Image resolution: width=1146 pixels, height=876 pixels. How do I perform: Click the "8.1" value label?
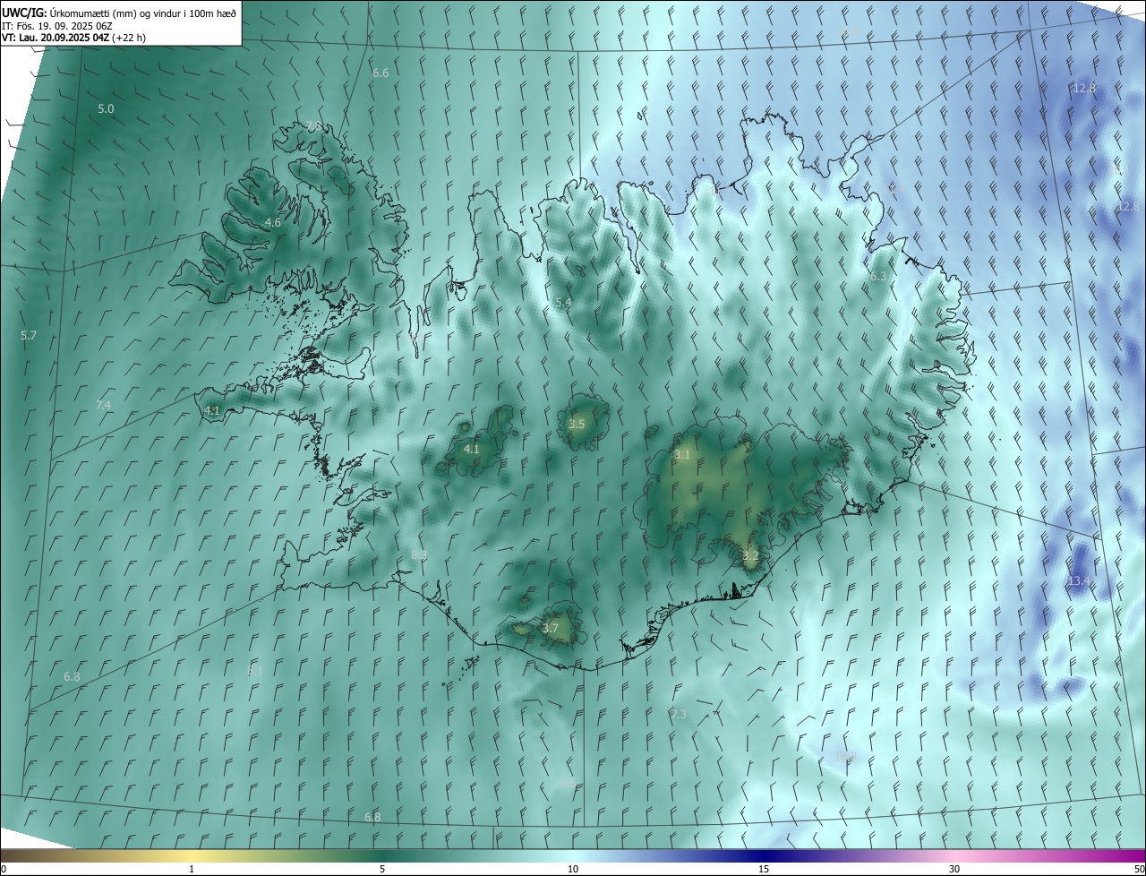[255, 670]
